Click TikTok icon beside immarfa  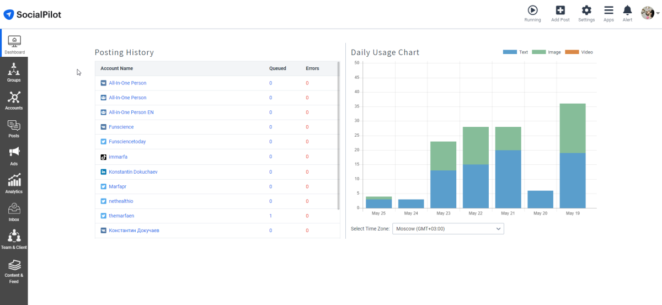tap(103, 157)
